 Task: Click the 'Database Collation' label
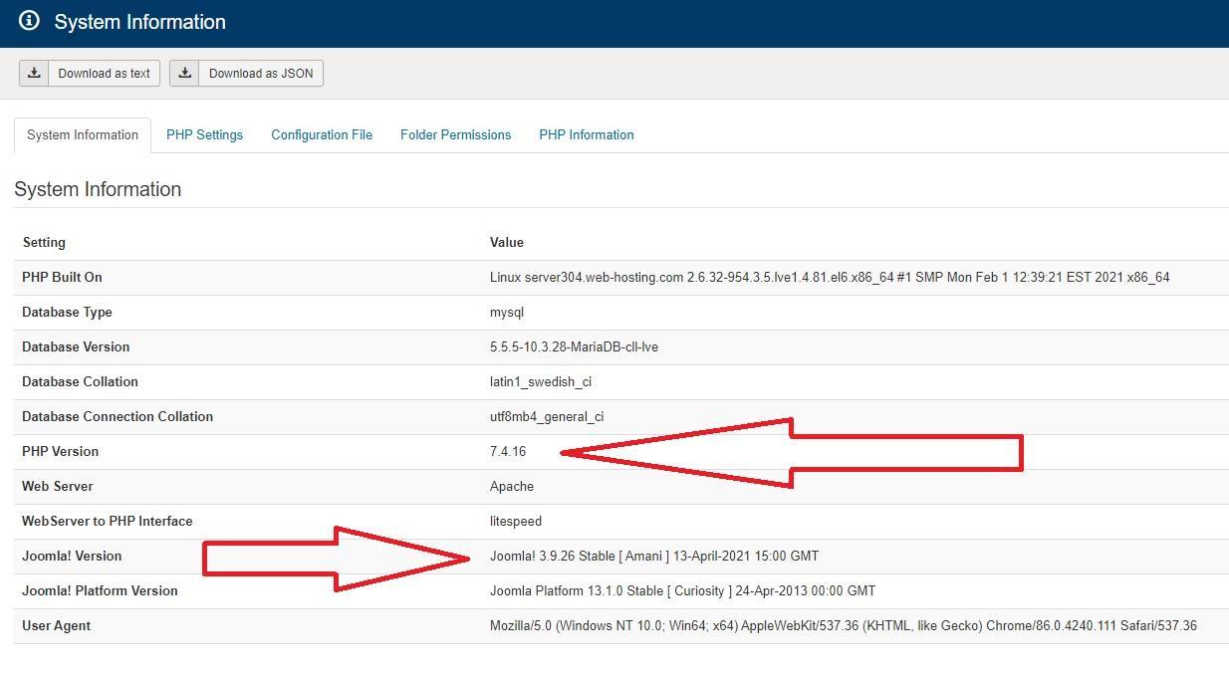80,381
